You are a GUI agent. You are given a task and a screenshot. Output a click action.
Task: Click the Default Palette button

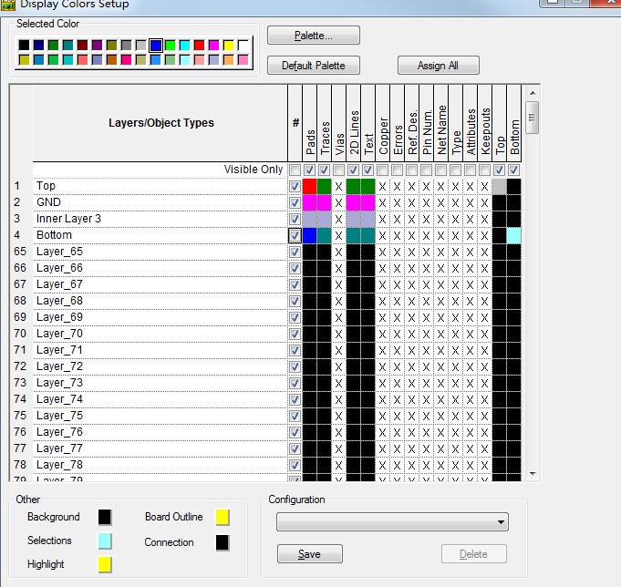(314, 66)
